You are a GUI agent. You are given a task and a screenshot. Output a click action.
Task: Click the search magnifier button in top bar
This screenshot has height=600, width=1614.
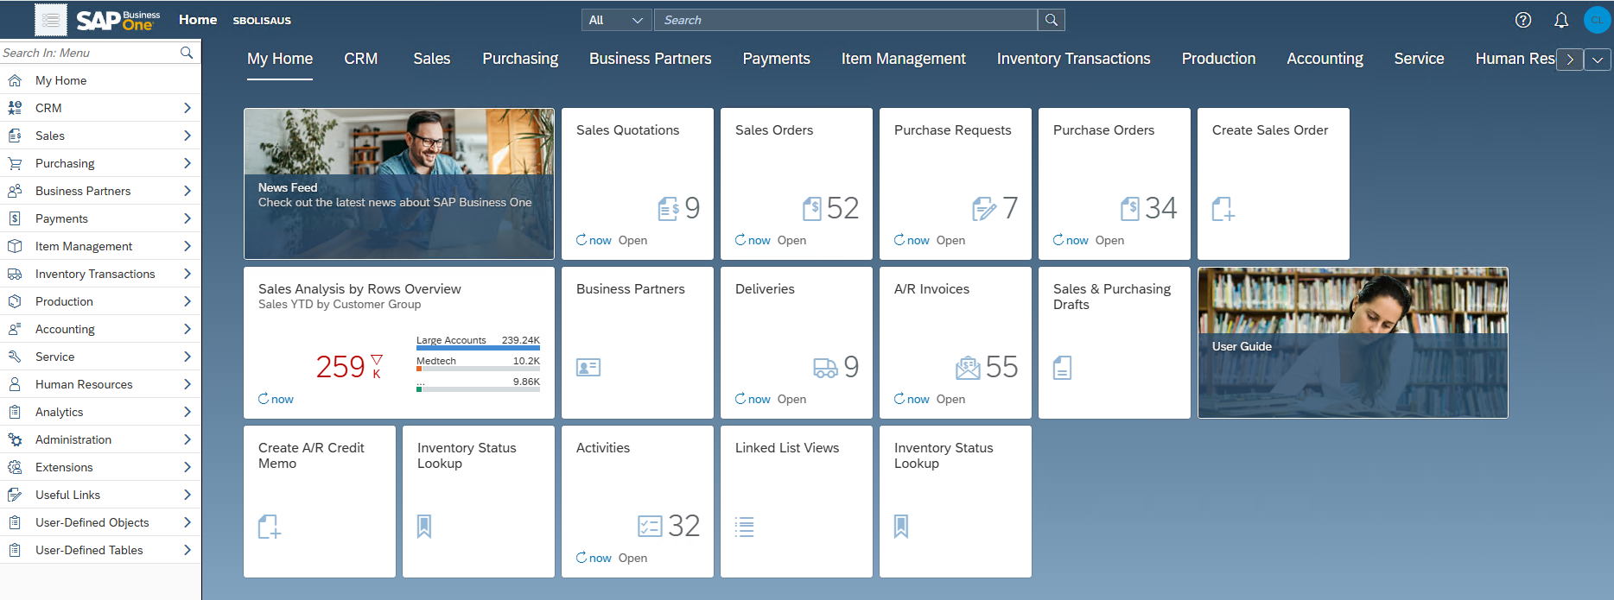[1052, 20]
